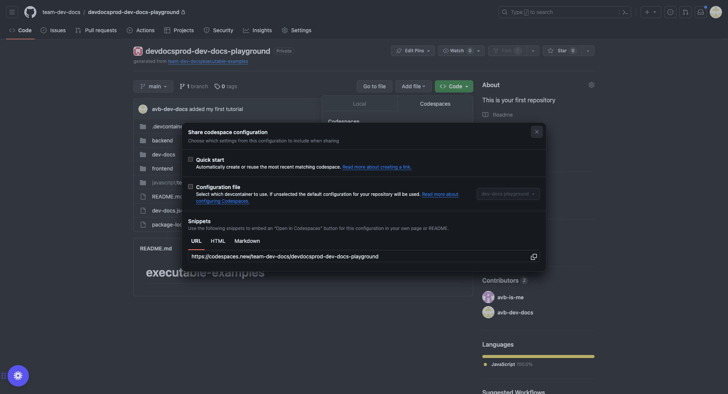This screenshot has width=728, height=394.
Task: Check the Configuration file checkbox
Action: (x=191, y=187)
